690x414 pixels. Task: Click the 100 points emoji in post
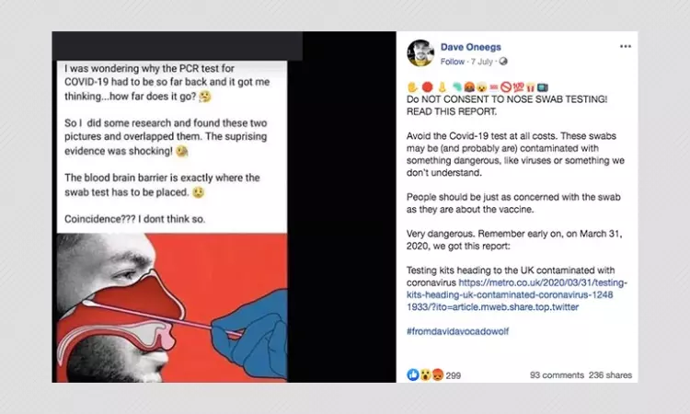click(x=518, y=87)
